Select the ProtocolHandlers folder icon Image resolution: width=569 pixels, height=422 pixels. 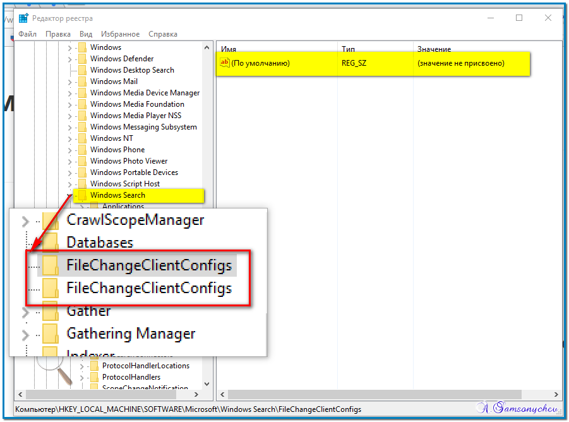94,377
